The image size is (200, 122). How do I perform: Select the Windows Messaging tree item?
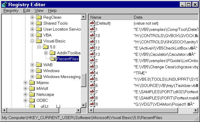tap(62, 77)
